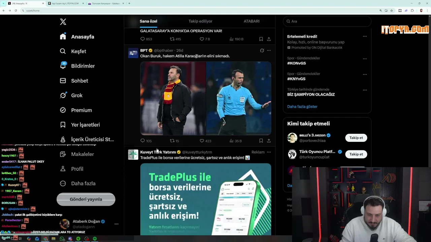Open Profil person icon
This screenshot has height=242, width=431.
pyautogui.click(x=63, y=169)
